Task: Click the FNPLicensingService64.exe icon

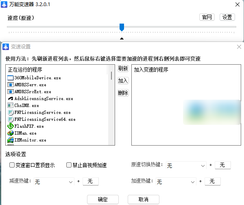Action: point(11,119)
